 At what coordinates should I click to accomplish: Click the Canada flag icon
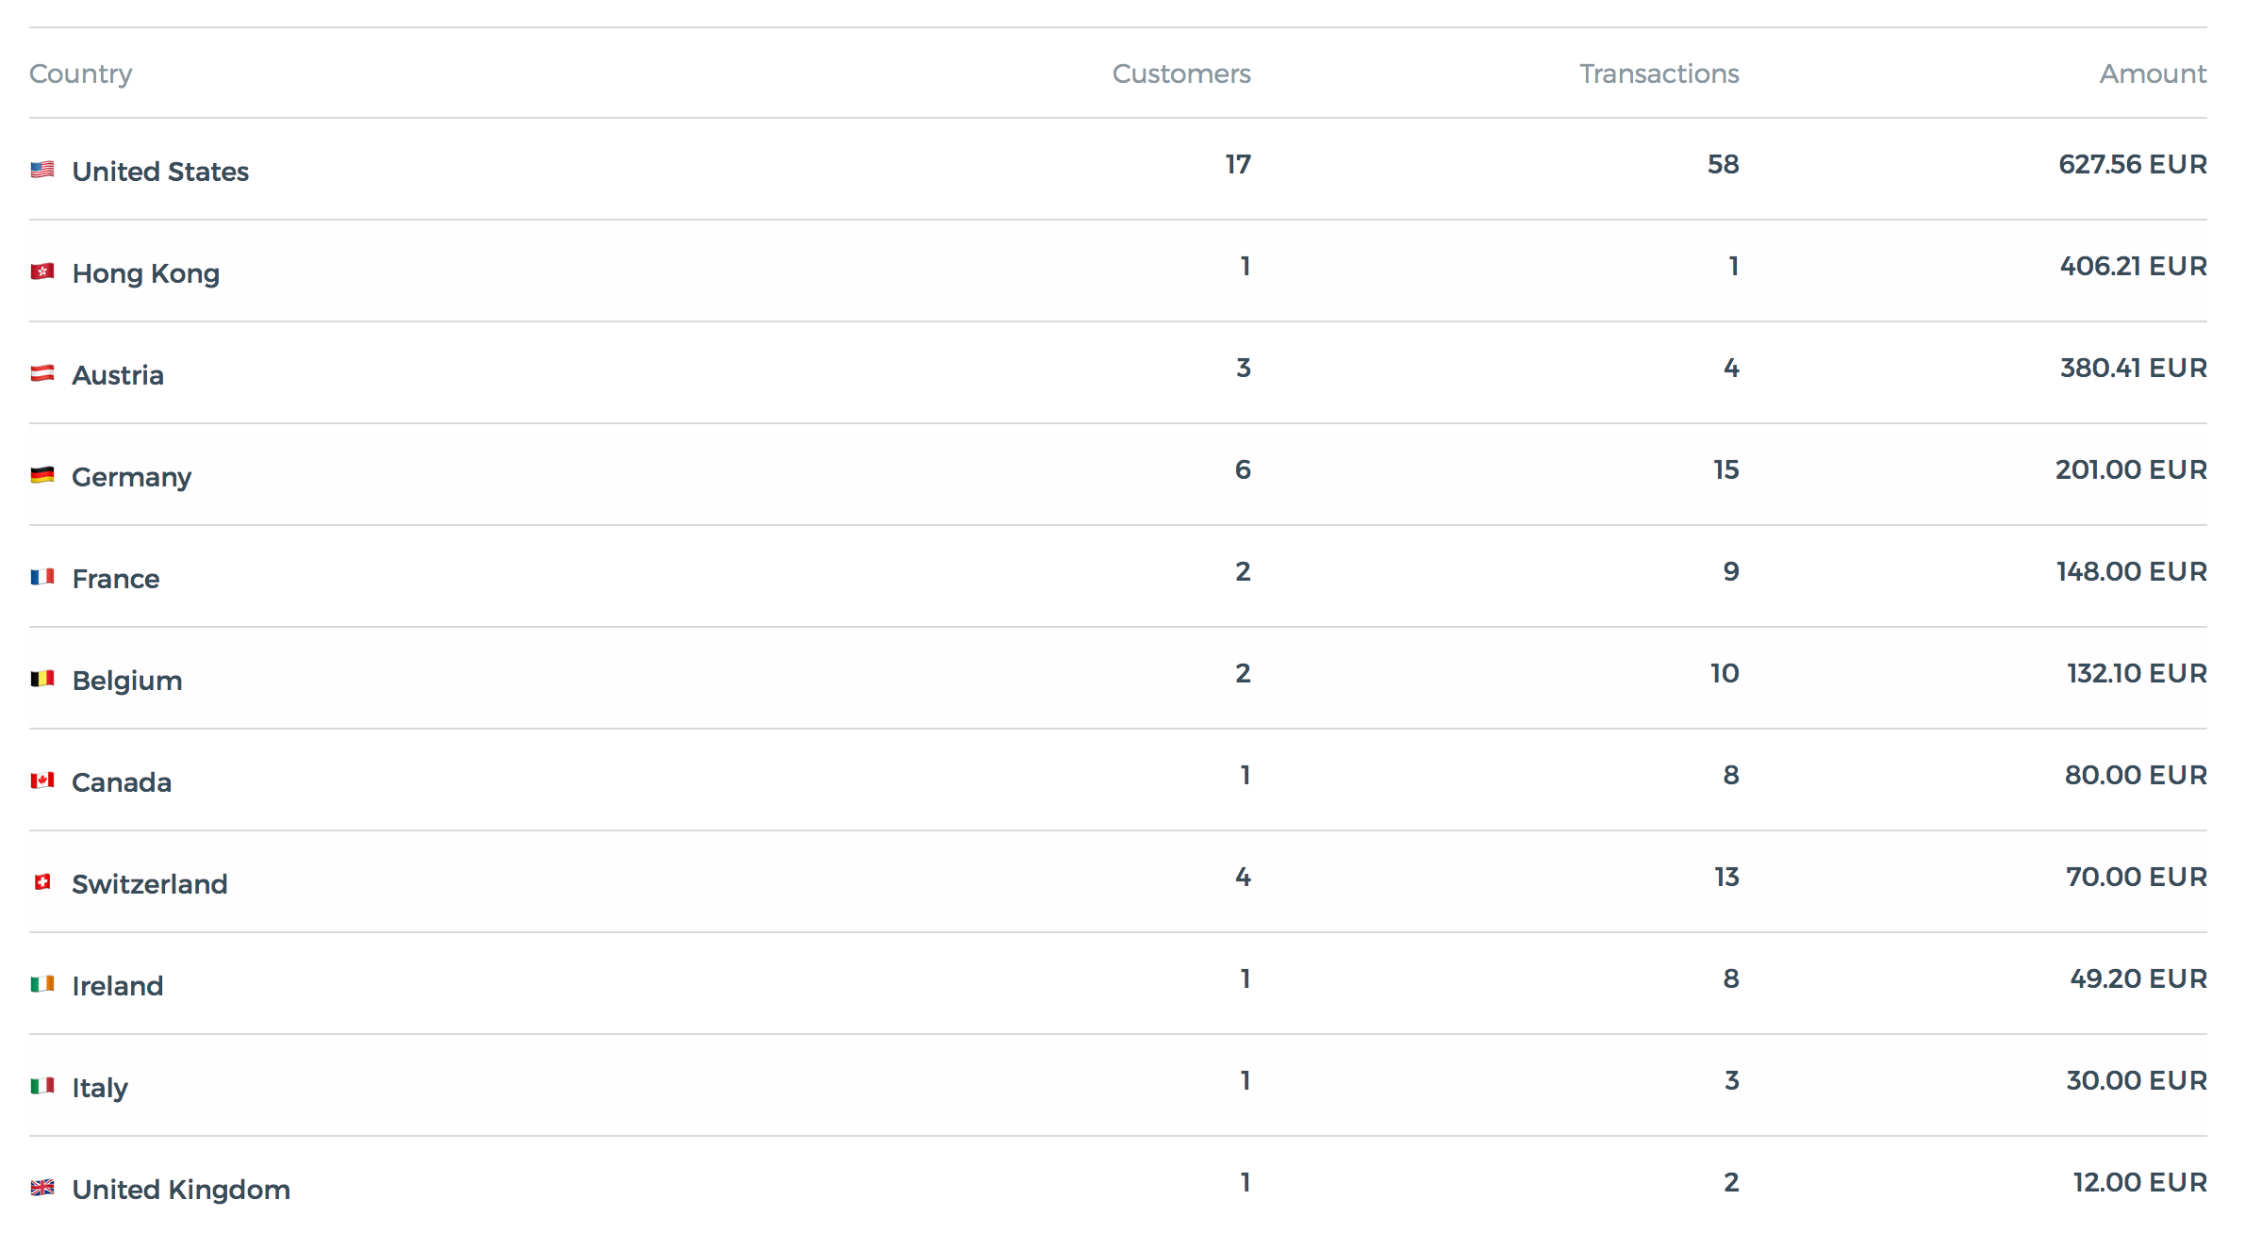[x=42, y=781]
